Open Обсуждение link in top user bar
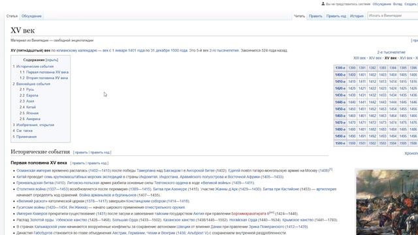This screenshot has height=235, width=418. 381,4
